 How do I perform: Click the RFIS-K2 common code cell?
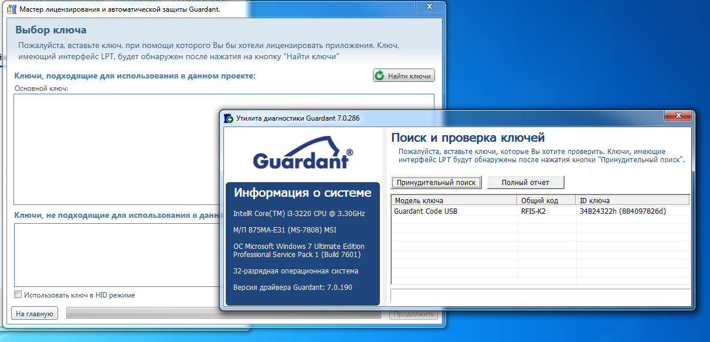coord(534,211)
